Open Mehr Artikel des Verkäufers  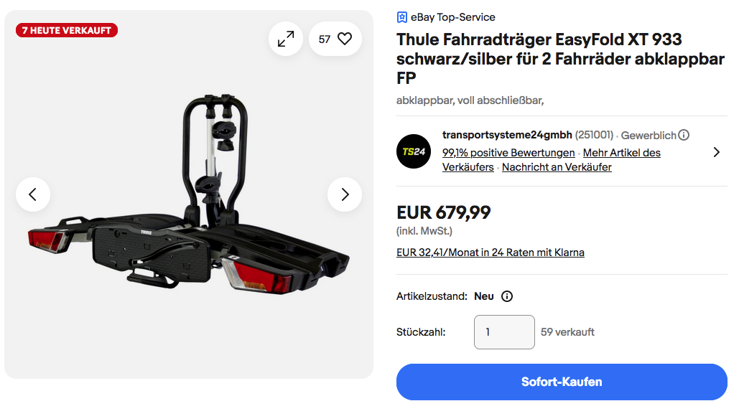(x=552, y=160)
